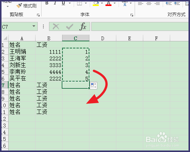Align text left

(x=141, y=3)
